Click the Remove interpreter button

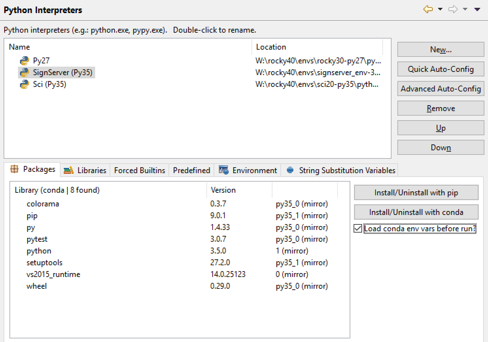click(x=441, y=108)
